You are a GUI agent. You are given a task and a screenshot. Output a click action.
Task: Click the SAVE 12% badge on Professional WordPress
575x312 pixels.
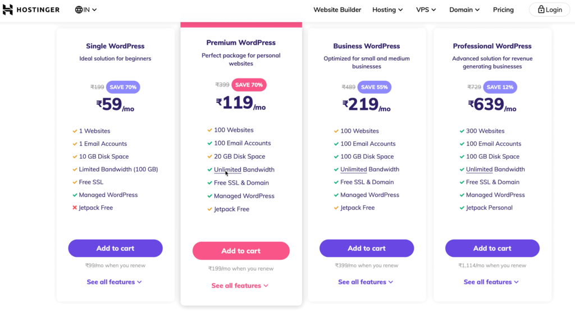coord(500,87)
